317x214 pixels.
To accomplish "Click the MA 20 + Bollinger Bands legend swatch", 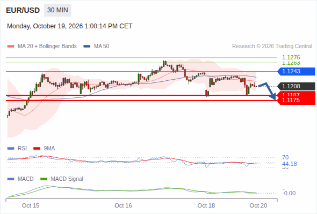I will 11,47.
